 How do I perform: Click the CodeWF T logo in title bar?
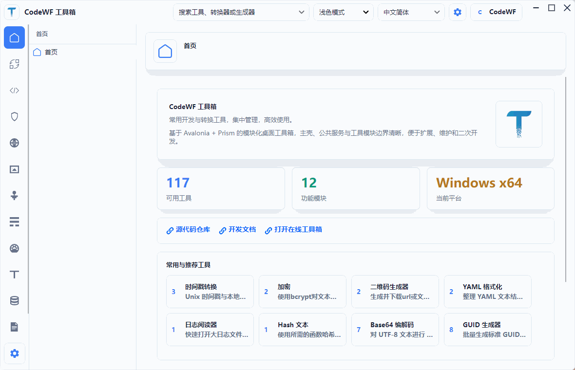[12, 12]
